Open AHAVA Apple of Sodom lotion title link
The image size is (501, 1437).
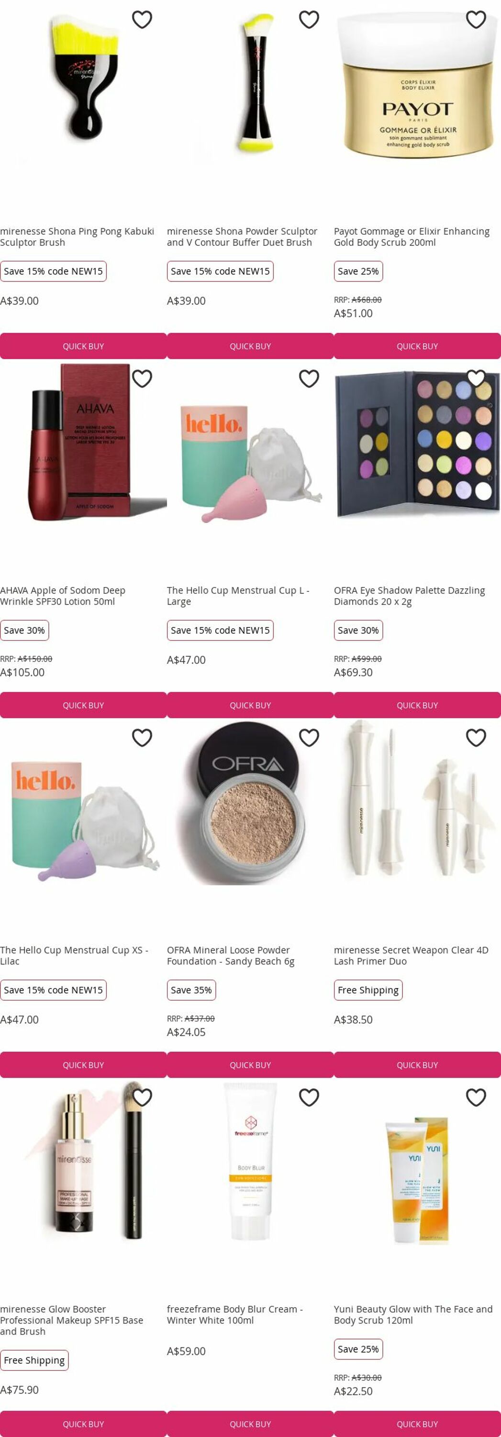(63, 596)
